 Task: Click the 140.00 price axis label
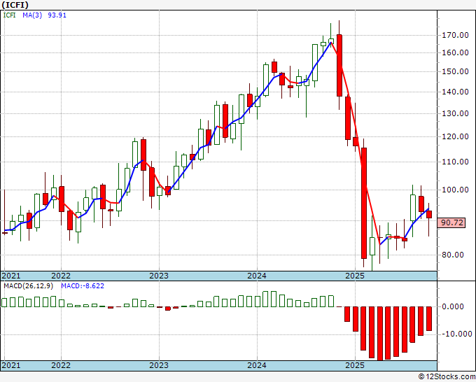pyautogui.click(x=455, y=92)
